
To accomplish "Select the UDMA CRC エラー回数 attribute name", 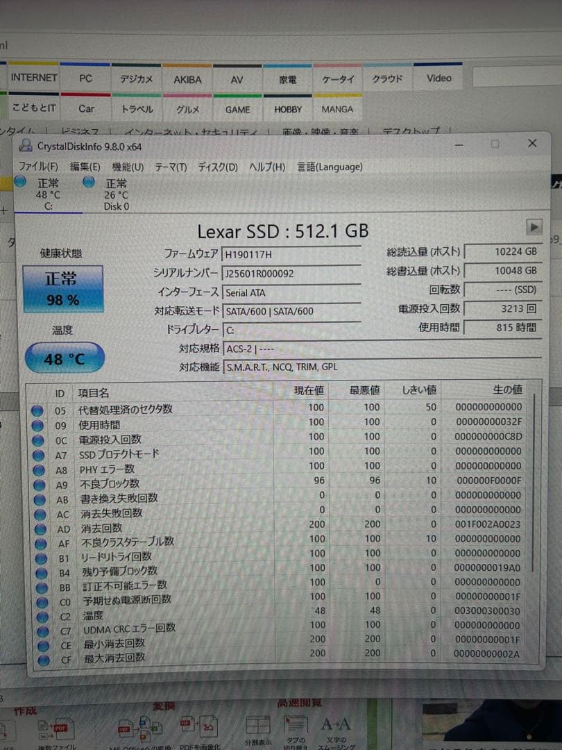I will click(129, 629).
